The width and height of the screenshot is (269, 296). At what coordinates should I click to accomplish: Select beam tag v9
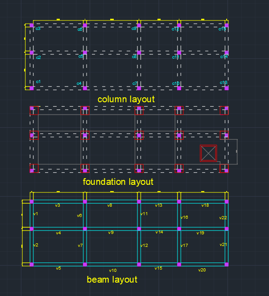point(111,233)
